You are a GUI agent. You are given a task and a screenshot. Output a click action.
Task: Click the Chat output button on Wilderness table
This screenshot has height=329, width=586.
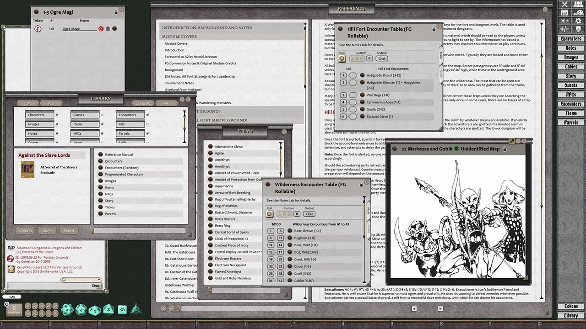coord(309,214)
